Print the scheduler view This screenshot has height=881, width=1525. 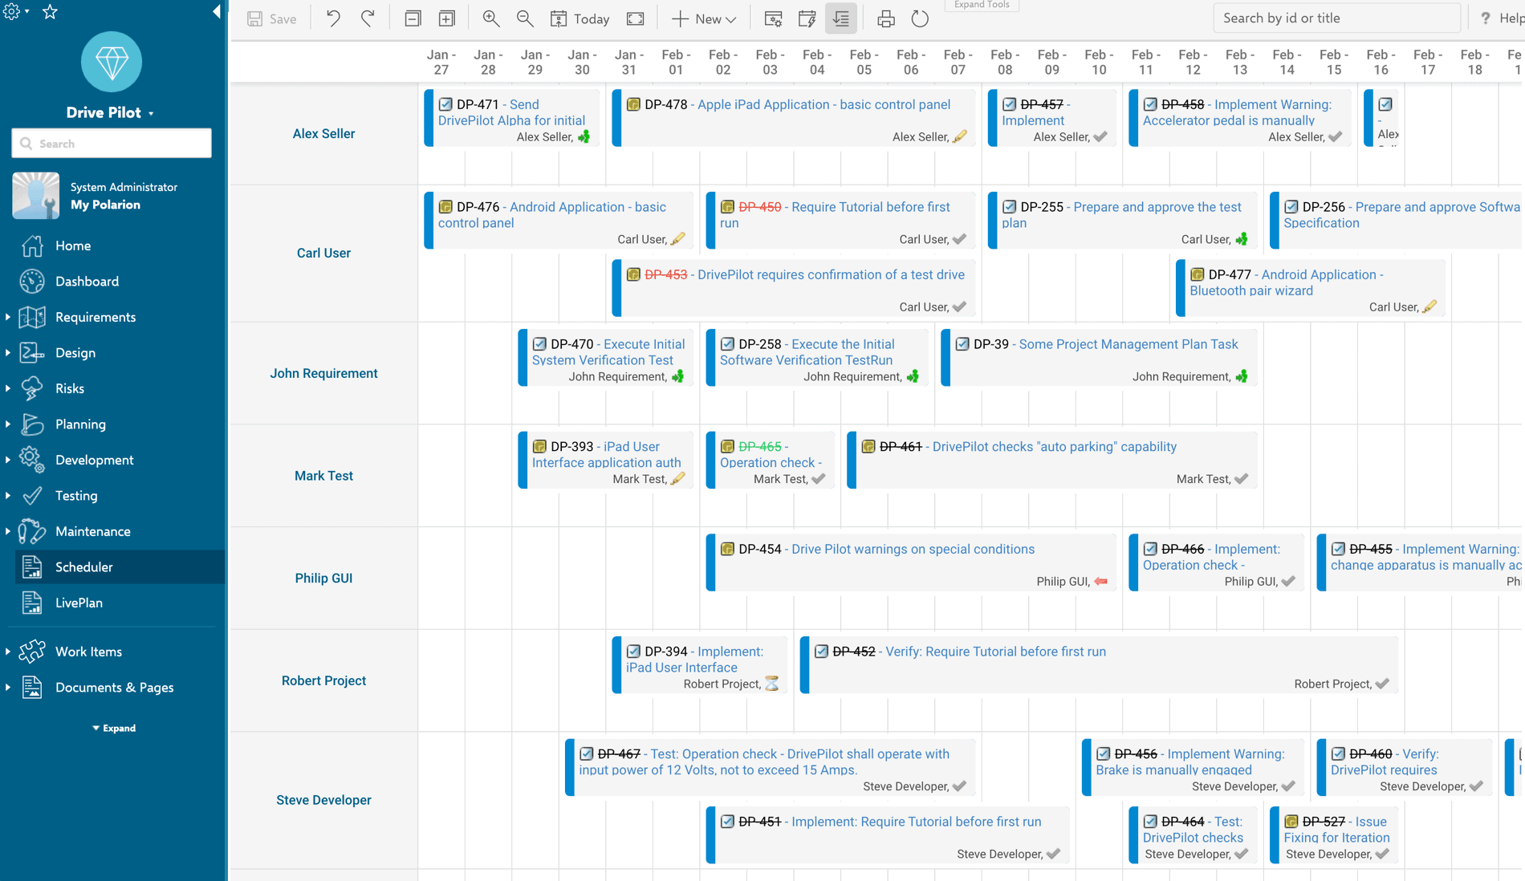(885, 18)
